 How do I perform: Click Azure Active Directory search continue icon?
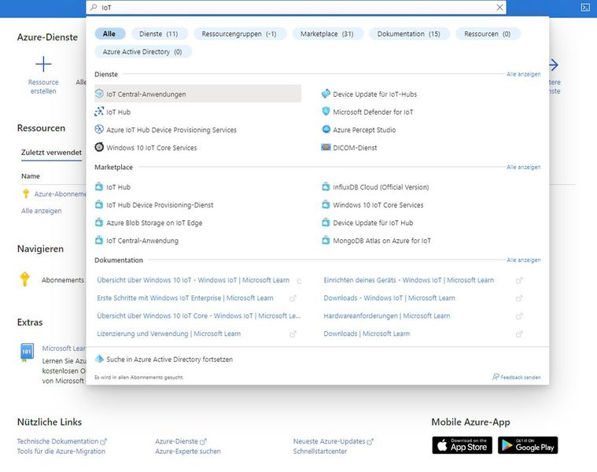(x=99, y=359)
